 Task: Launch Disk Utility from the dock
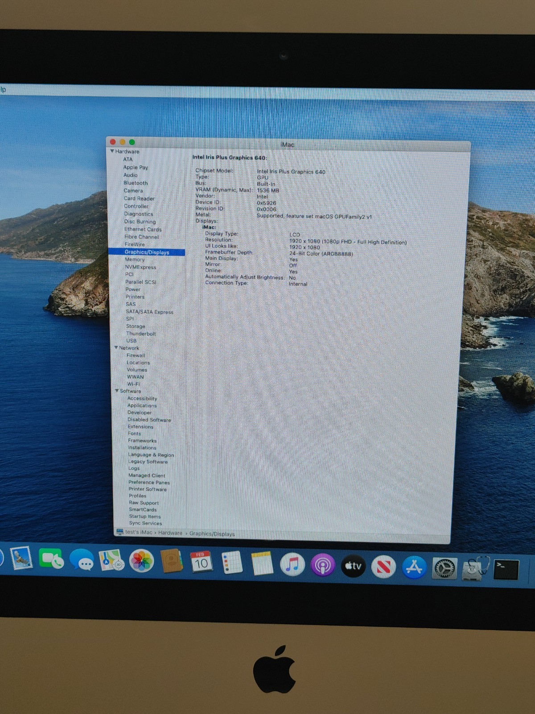tap(475, 568)
